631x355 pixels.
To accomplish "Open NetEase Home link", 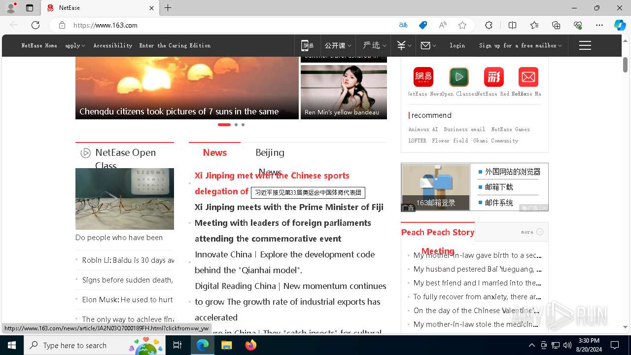I will tap(39, 45).
